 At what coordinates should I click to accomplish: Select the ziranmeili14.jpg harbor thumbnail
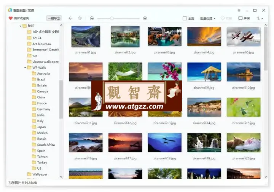click(204, 107)
